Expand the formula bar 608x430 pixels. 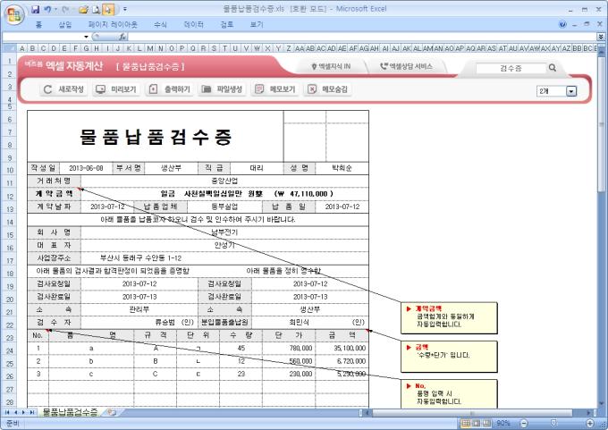click(601, 38)
